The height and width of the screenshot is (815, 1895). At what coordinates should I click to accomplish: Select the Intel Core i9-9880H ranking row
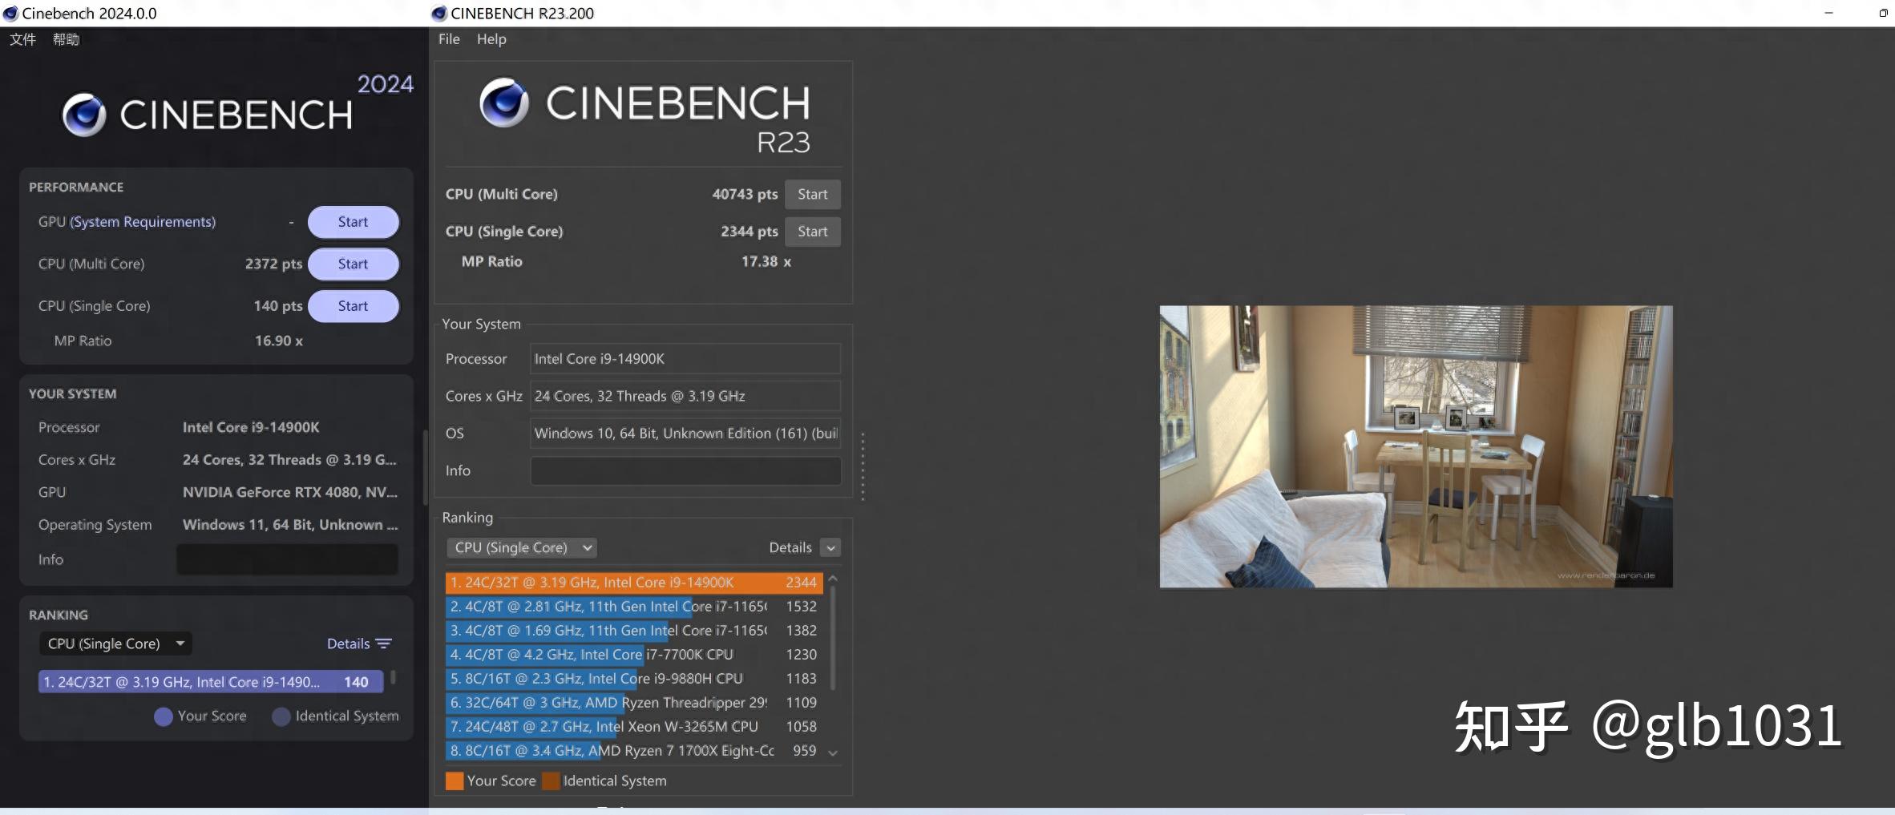pos(634,679)
